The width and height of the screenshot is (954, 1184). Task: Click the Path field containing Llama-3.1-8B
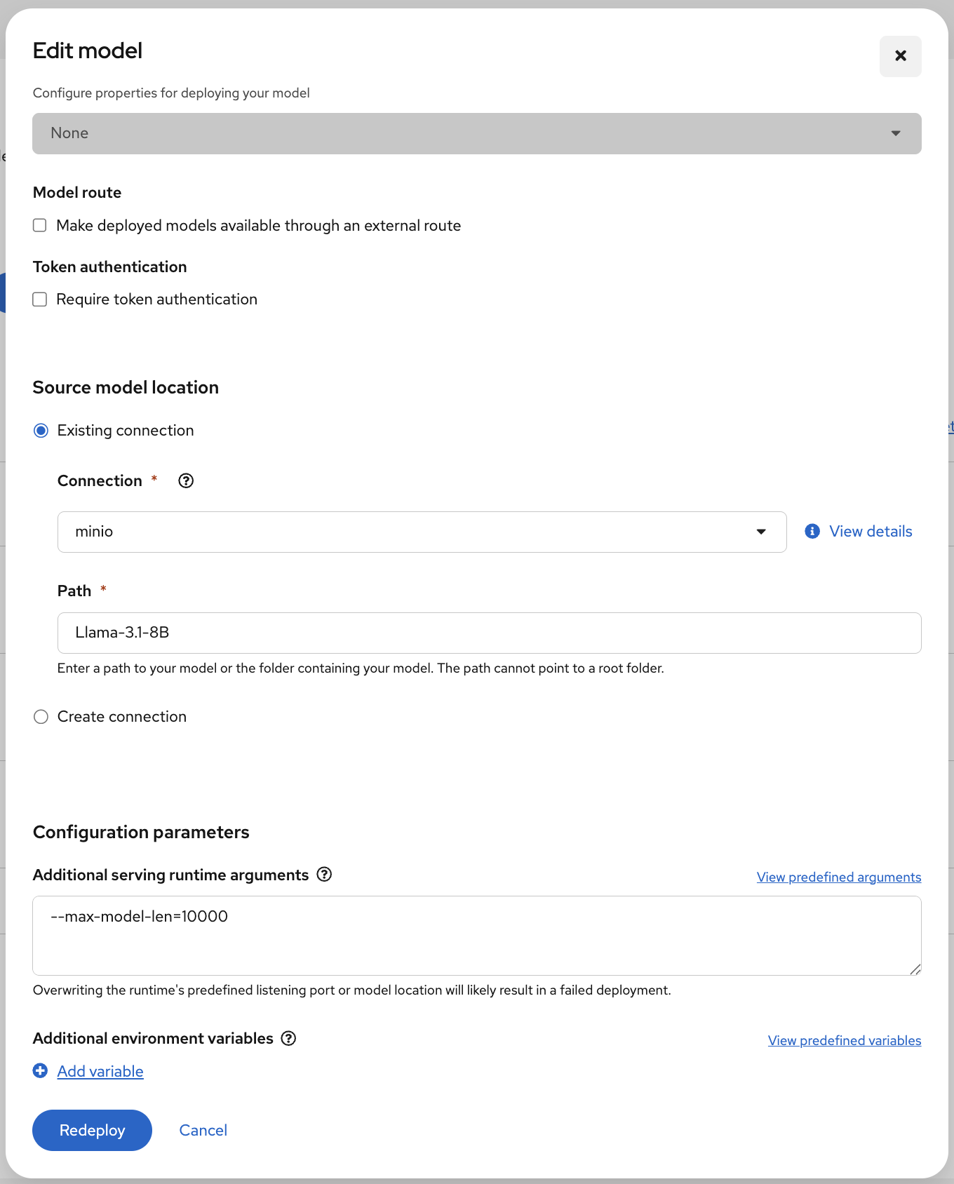click(x=489, y=633)
